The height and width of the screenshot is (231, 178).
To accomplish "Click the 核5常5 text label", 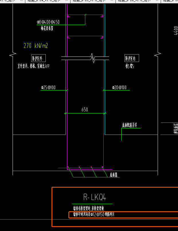I will point(130,66).
